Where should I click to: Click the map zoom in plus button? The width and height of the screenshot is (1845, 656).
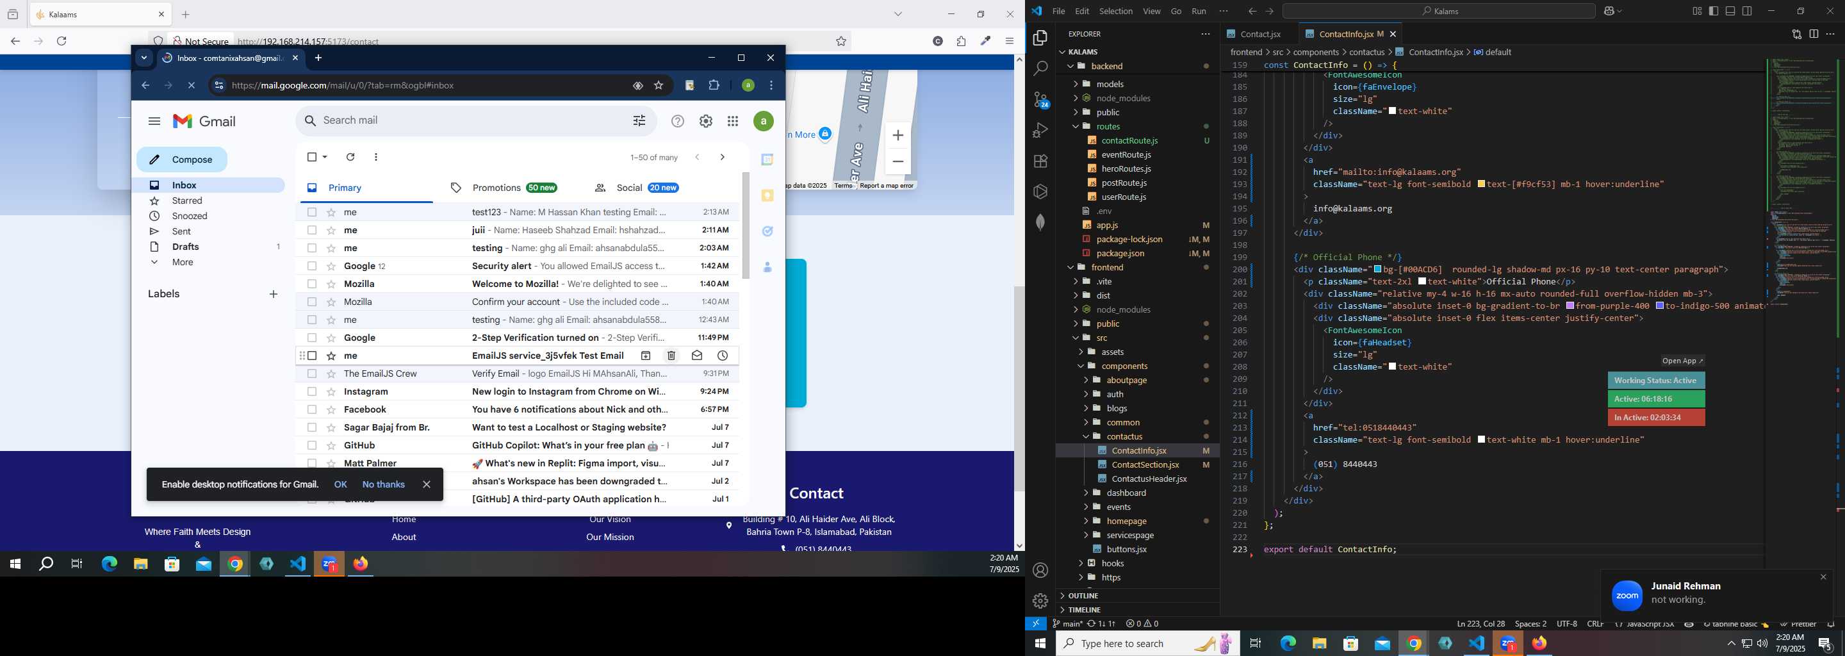[x=898, y=135]
